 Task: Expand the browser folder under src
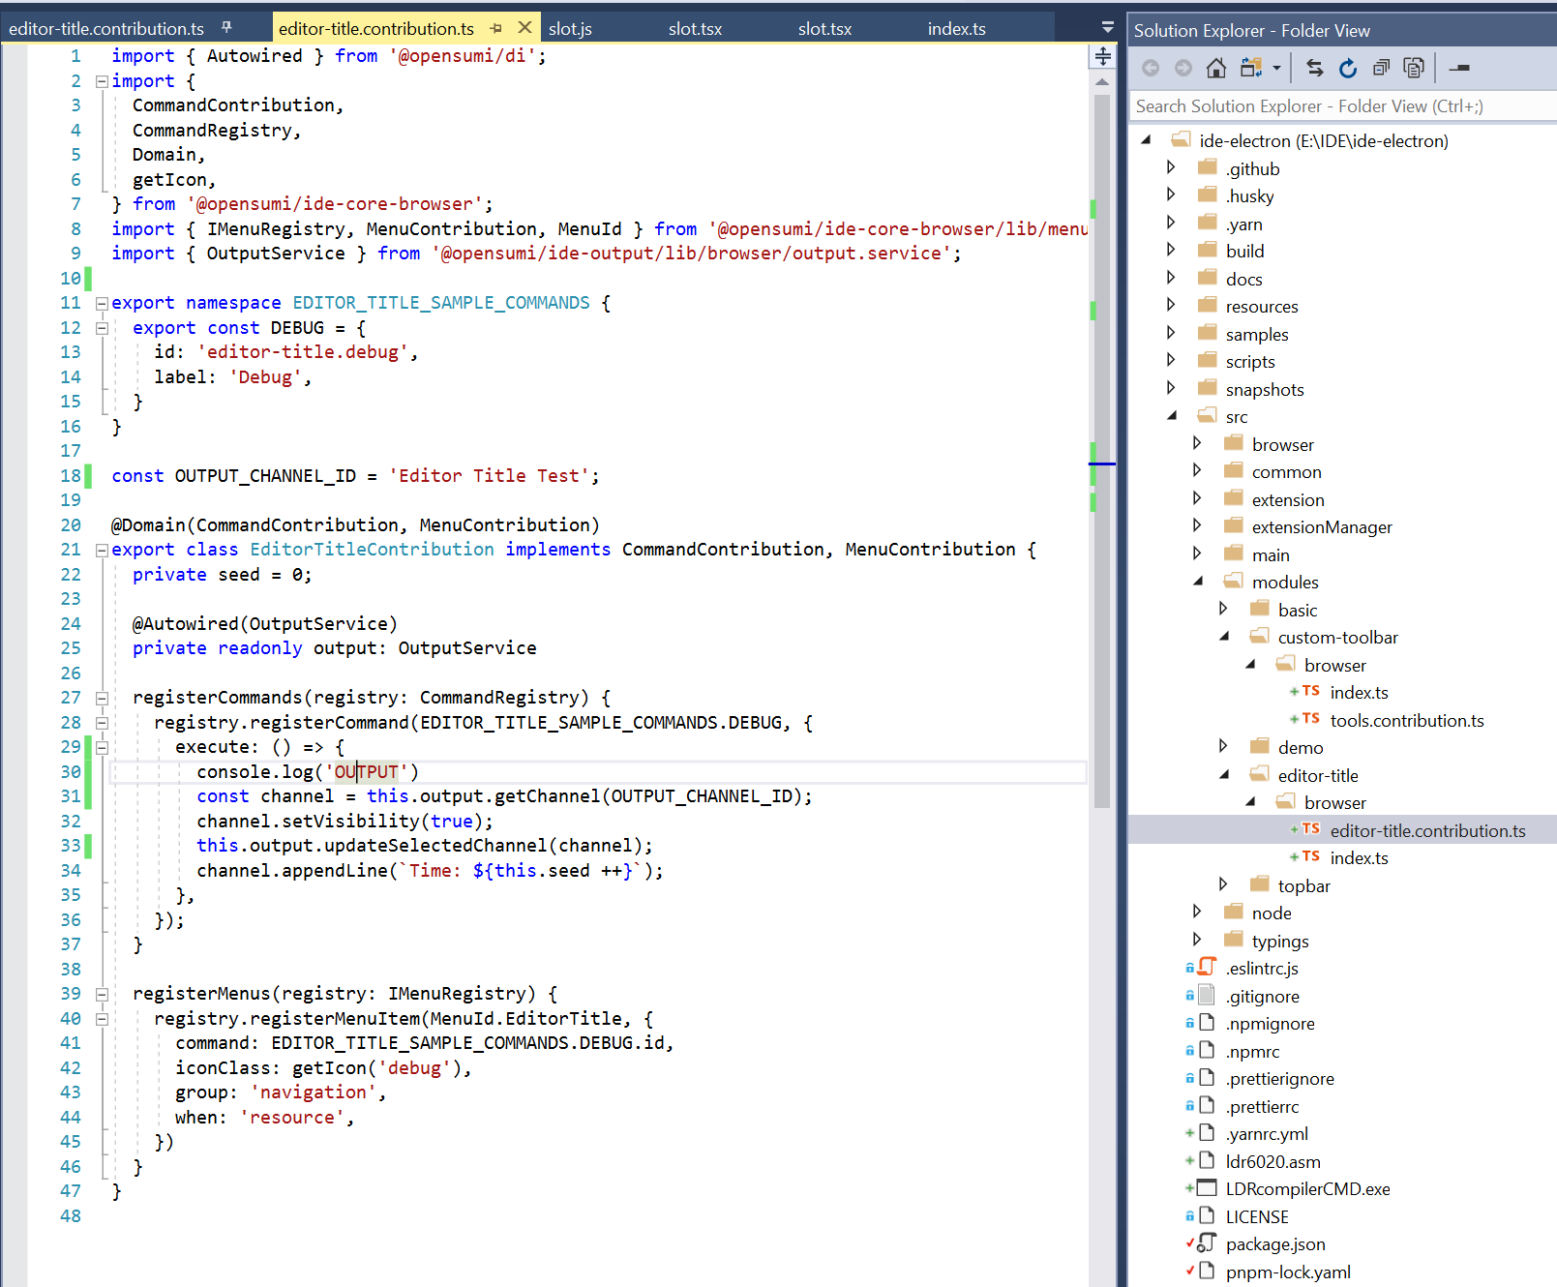click(x=1199, y=443)
